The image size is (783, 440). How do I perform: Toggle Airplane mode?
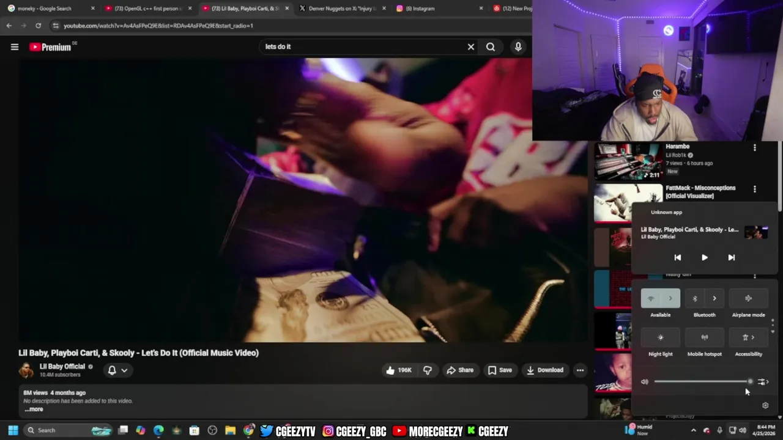click(x=748, y=298)
